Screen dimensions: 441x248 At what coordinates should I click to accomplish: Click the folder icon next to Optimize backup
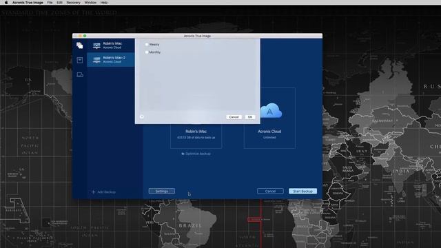[183, 154]
